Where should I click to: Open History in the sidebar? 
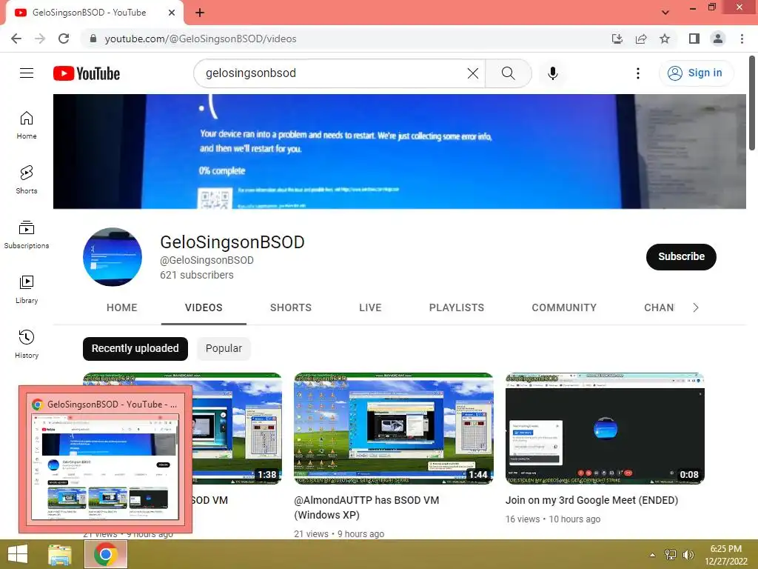tap(27, 344)
